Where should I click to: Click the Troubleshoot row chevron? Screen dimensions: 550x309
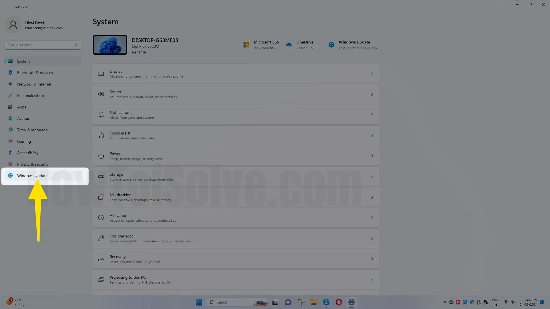pyautogui.click(x=372, y=238)
